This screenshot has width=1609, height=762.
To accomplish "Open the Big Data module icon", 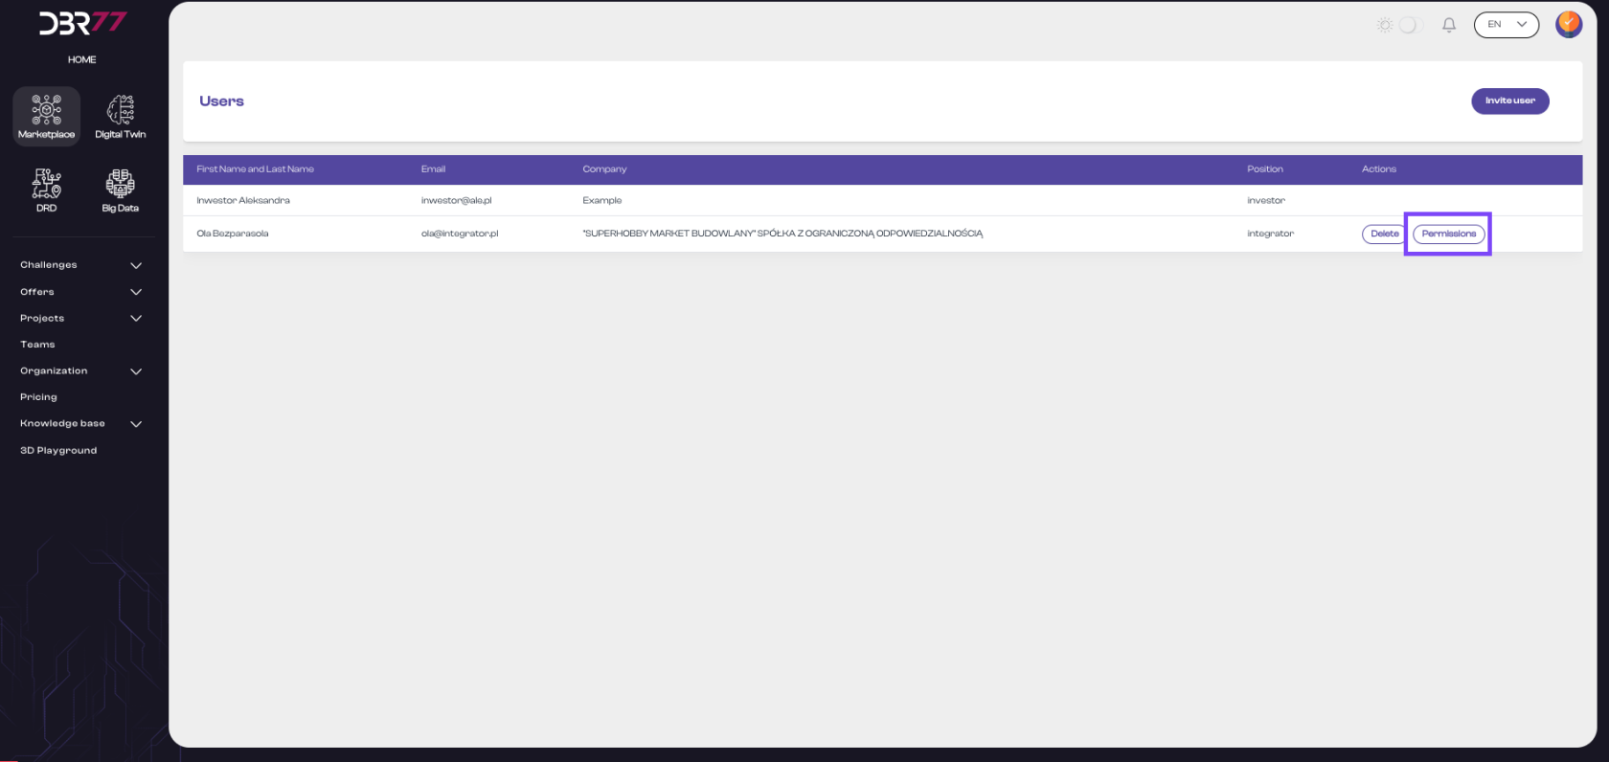I will coord(121,190).
